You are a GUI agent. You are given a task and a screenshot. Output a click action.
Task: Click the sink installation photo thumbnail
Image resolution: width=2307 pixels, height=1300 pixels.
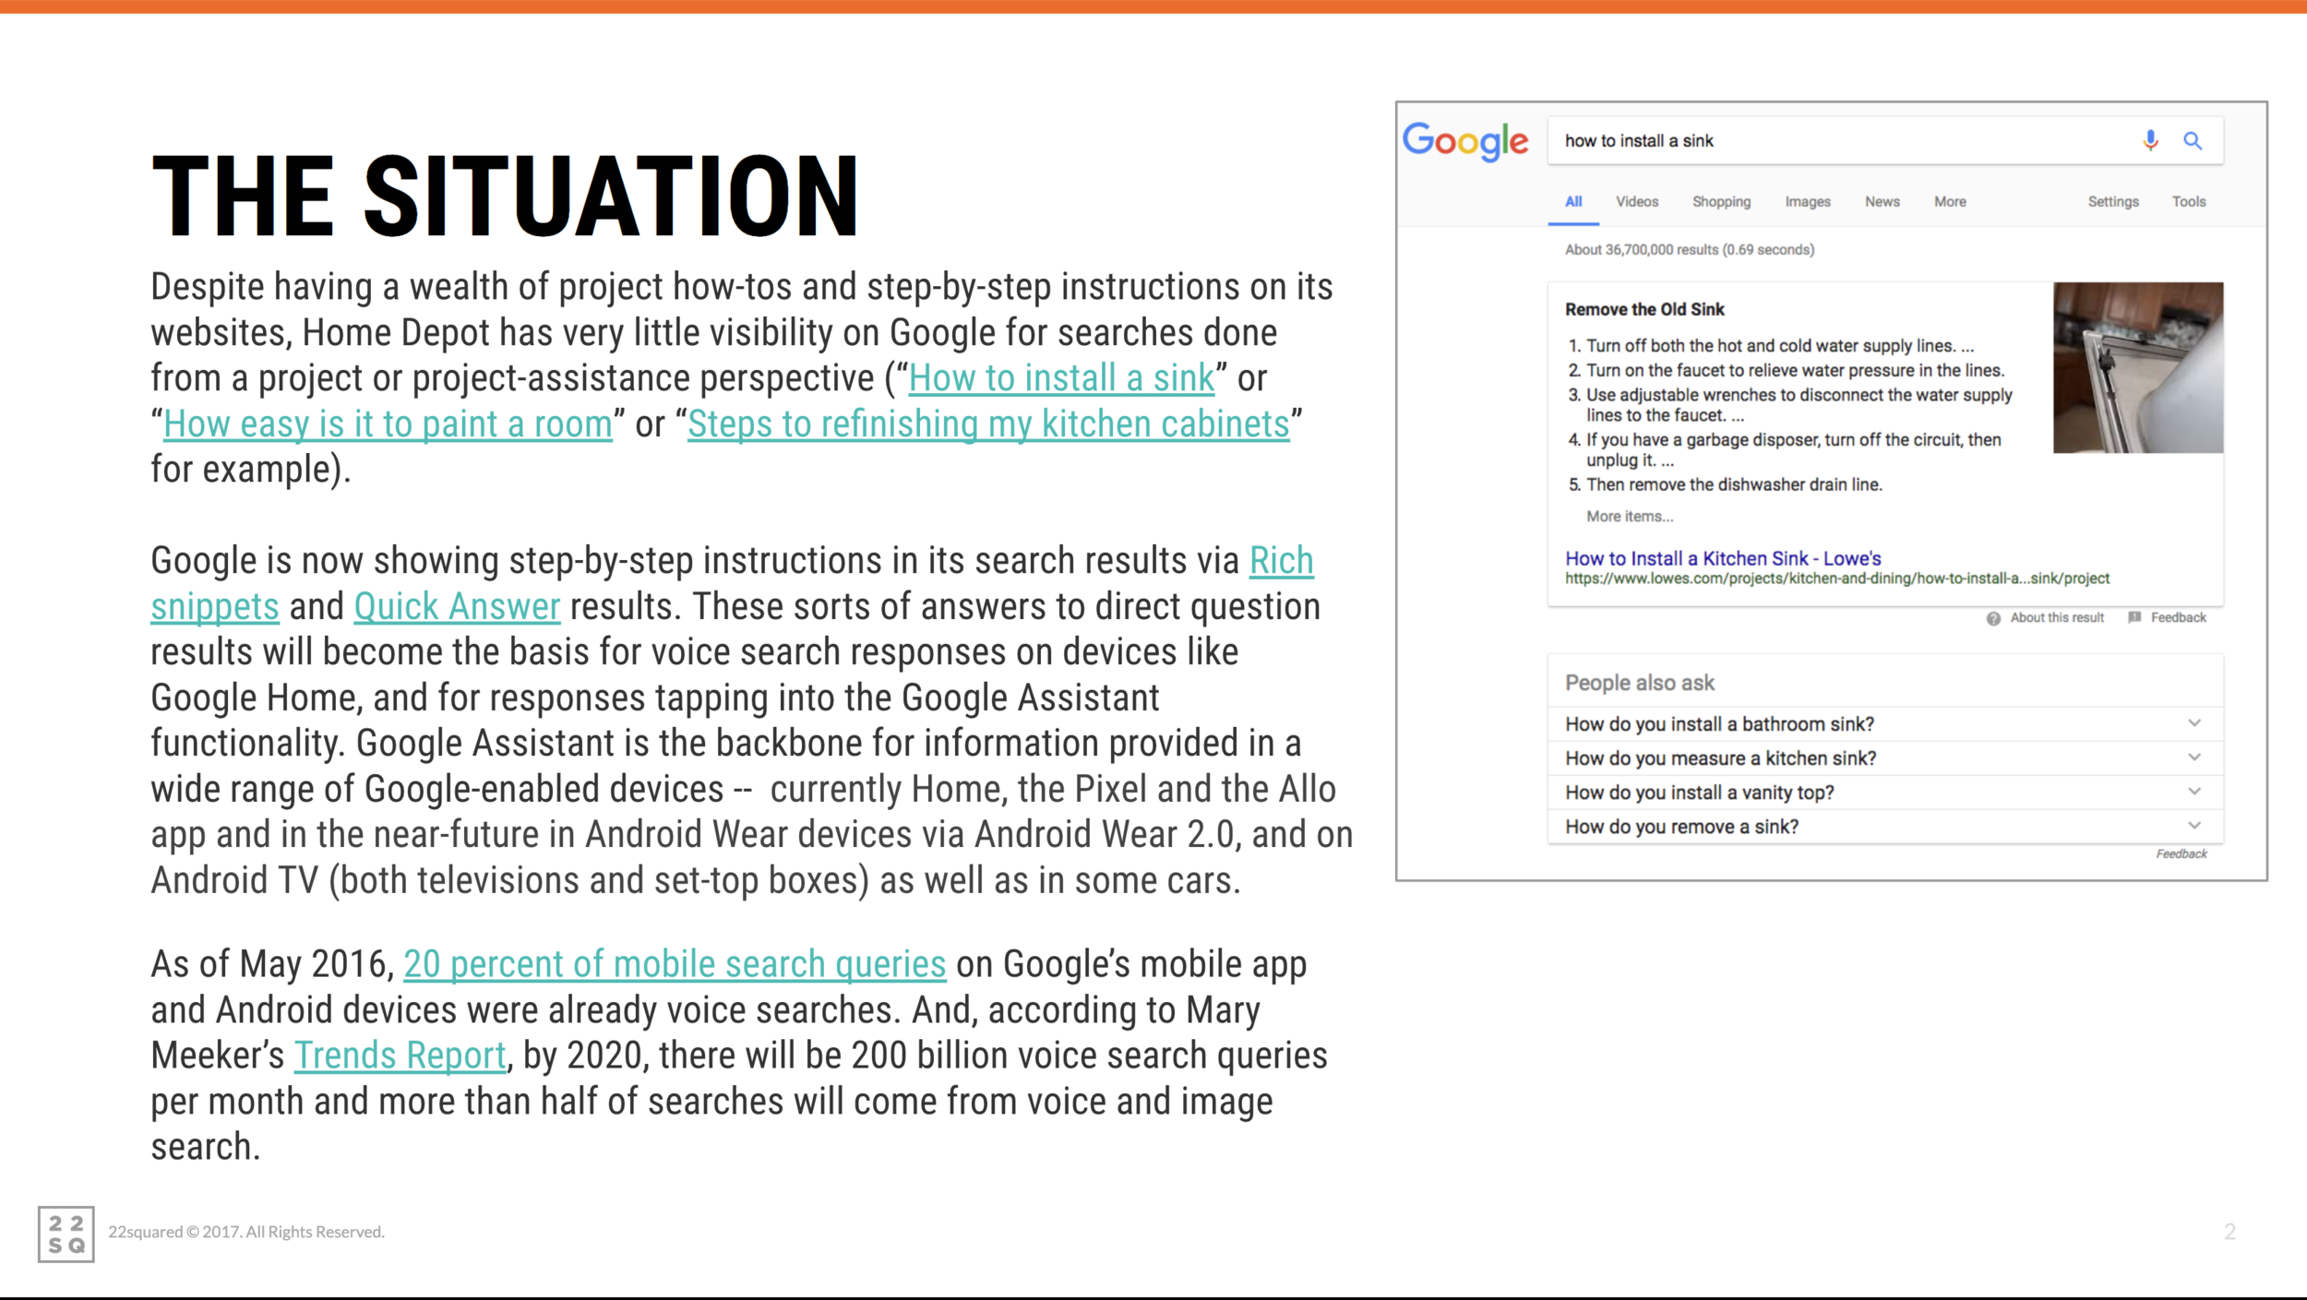click(x=2137, y=367)
